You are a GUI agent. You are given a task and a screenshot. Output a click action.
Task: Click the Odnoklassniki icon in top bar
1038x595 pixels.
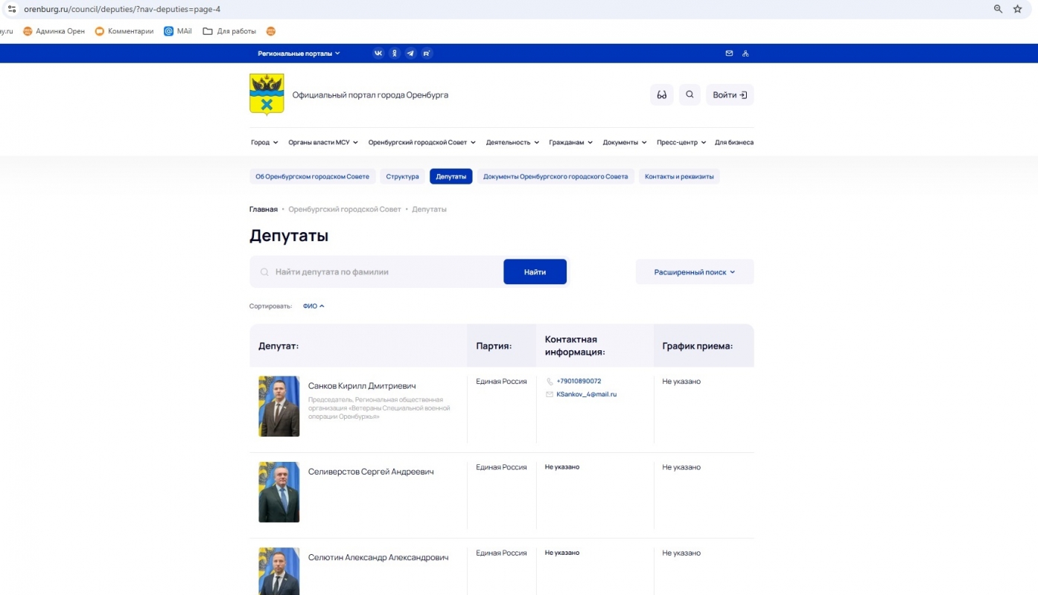point(395,54)
